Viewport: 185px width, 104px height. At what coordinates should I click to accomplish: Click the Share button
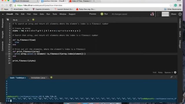173,14
